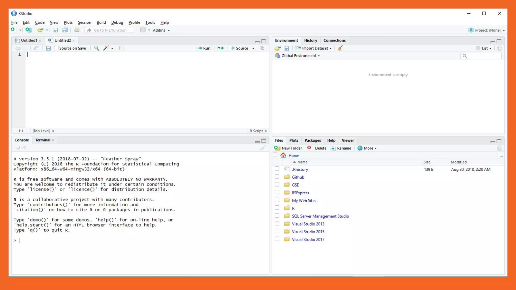Click the re-run previous code icon
Image resolution: width=516 pixels, height=290 pixels.
221,48
